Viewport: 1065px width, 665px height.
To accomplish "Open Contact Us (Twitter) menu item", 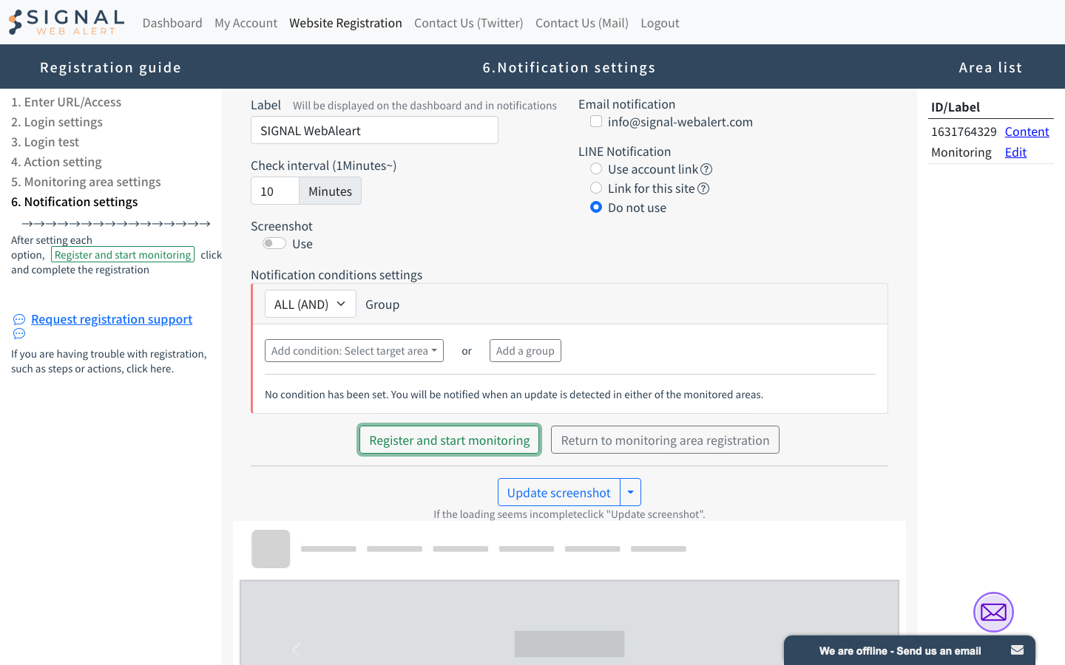I will point(469,23).
